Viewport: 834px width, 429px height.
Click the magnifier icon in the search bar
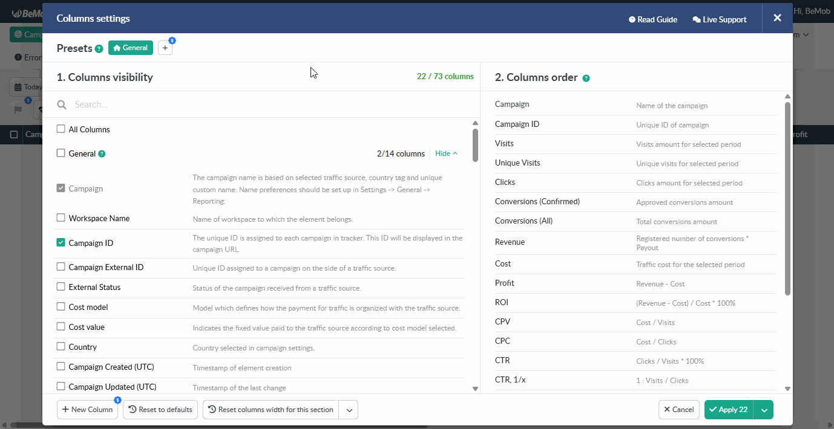(x=62, y=105)
